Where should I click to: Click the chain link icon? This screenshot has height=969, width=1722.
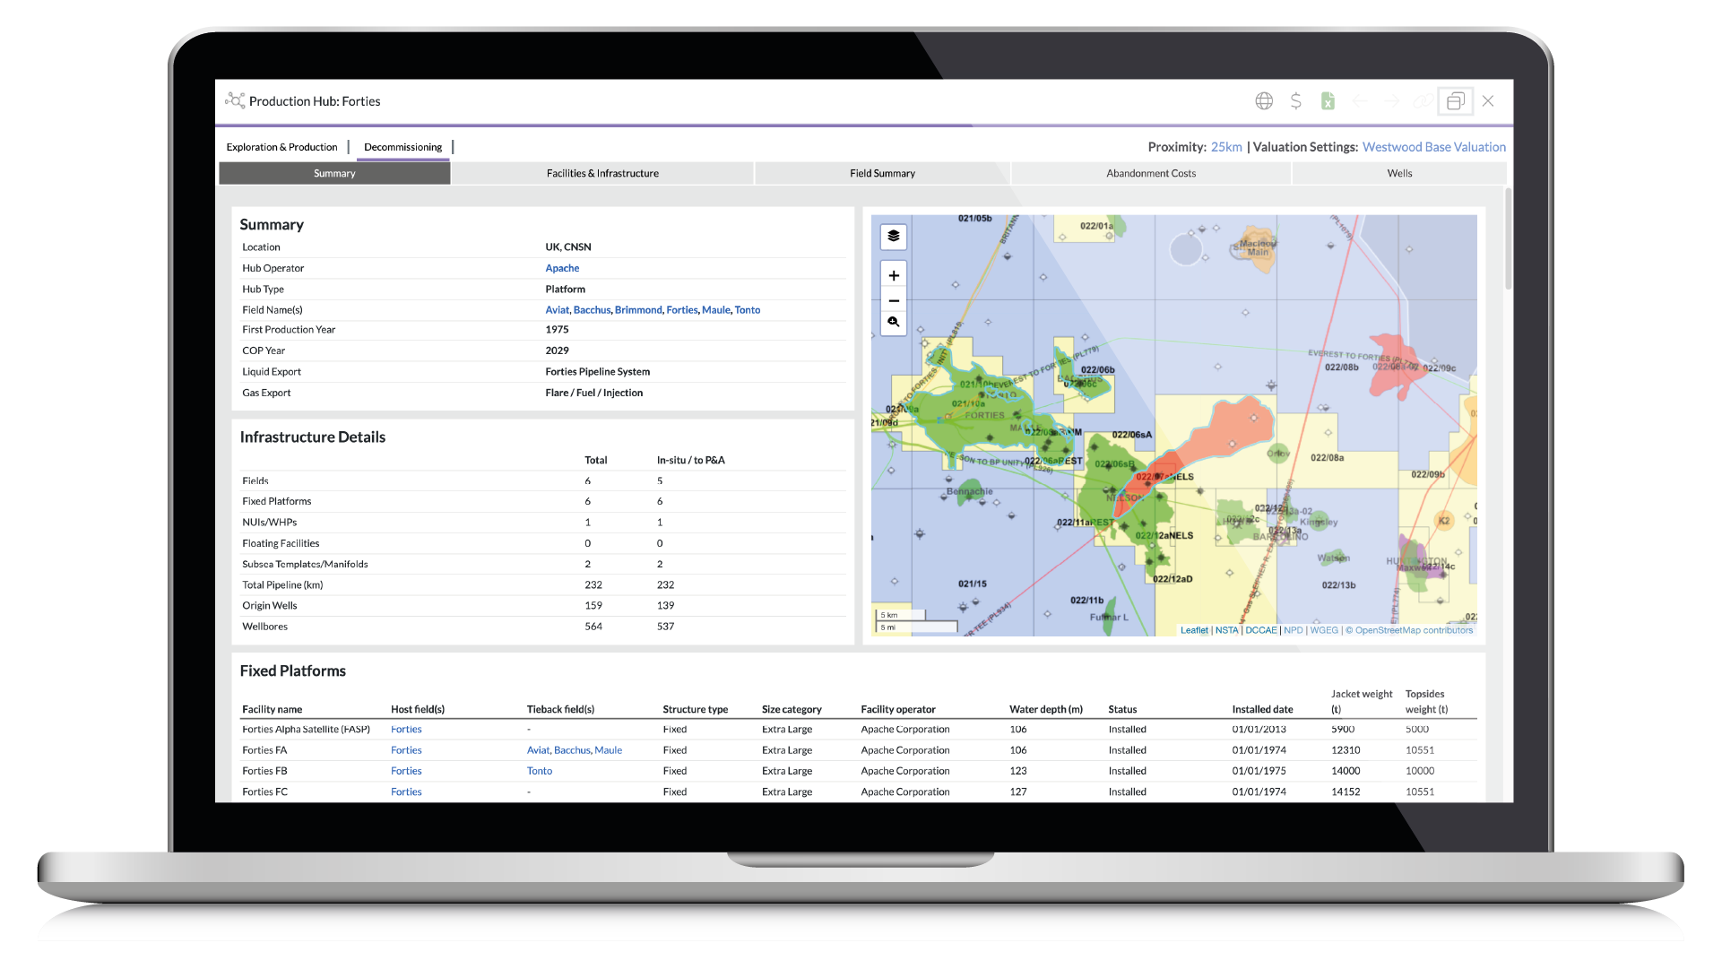tap(1423, 101)
